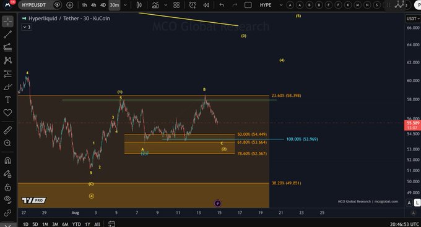This screenshot has width=421, height=227.
Task: Open timezone menu at 20:46:53 UTC
Action: 405,224
